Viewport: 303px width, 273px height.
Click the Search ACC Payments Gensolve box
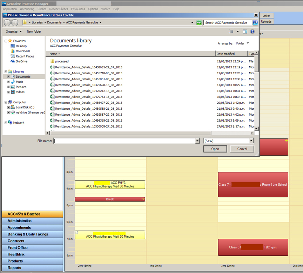click(228, 22)
